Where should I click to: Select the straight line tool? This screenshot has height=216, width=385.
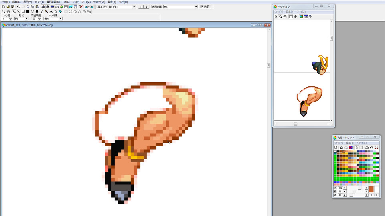coord(19,12)
